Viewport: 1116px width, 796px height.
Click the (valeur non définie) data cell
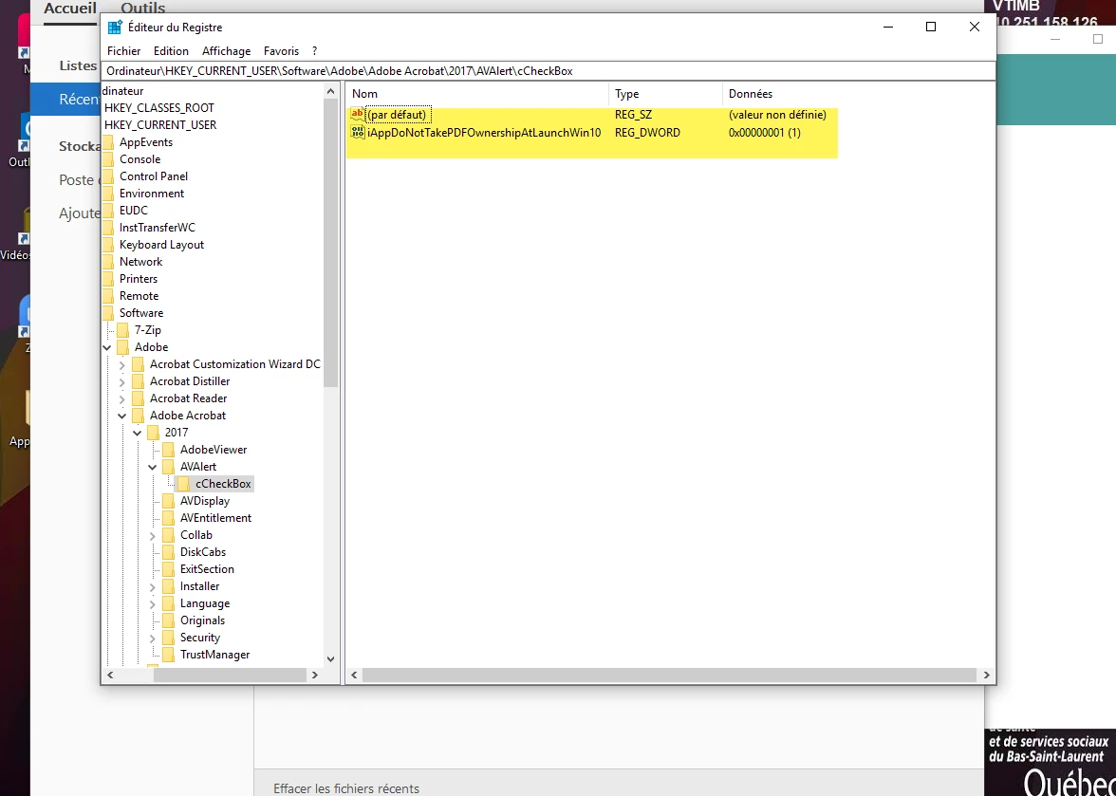click(x=777, y=115)
